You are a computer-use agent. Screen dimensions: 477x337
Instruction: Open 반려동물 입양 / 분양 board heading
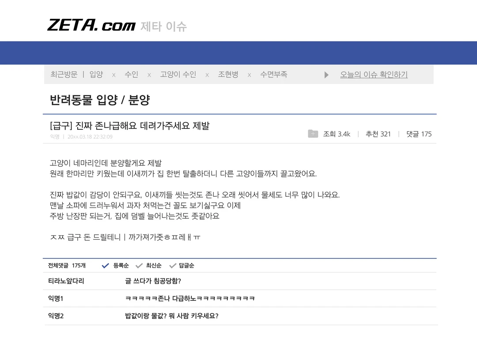pyautogui.click(x=100, y=100)
